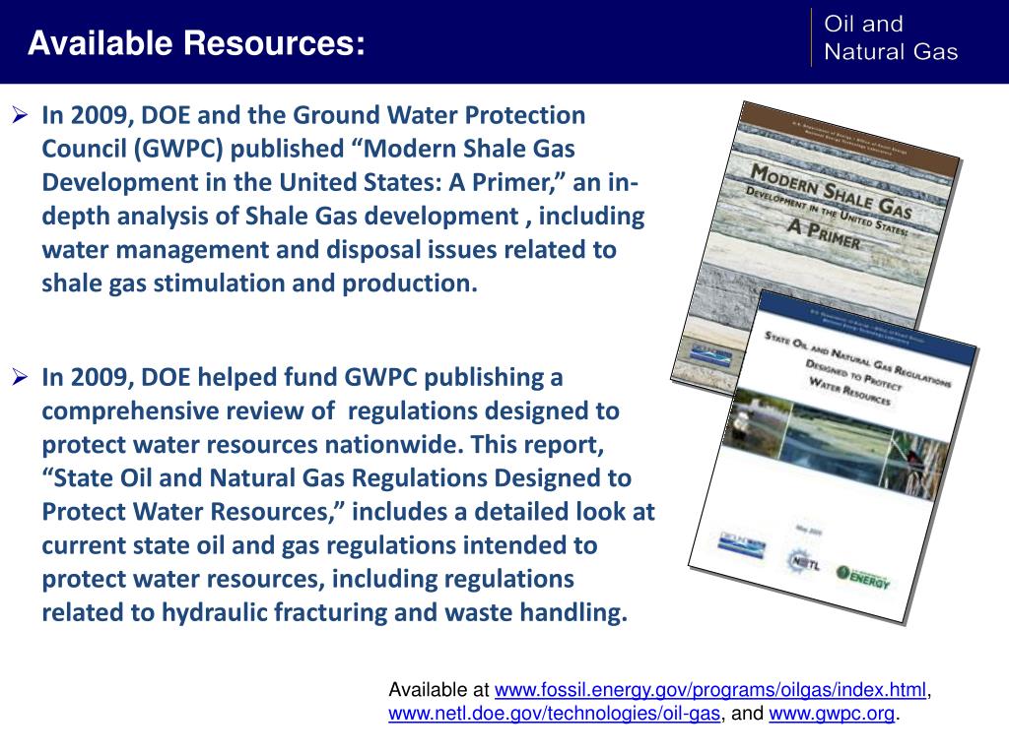Viewport: 1009px width, 756px height.
Task: Click the first arrow bullet beside 'In 2009, DOE and'
Action: coord(20,115)
